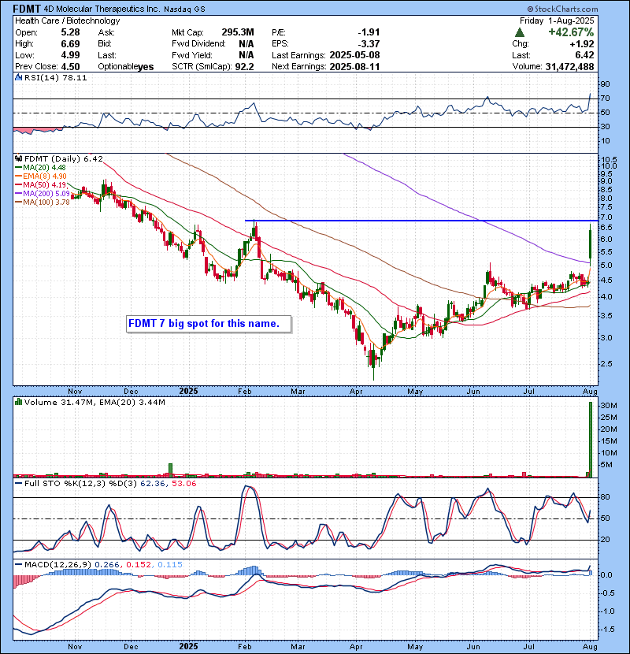630x654 pixels.
Task: Click the green line swatch before MA(20)
Action: point(18,168)
